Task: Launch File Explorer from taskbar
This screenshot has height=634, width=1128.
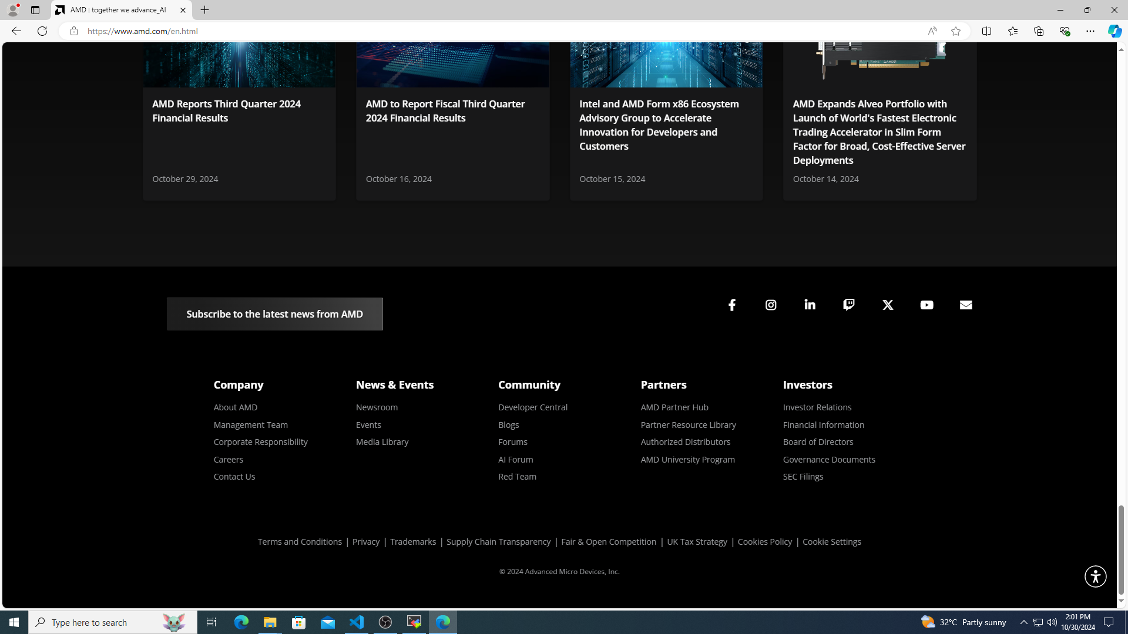Action: point(270,622)
